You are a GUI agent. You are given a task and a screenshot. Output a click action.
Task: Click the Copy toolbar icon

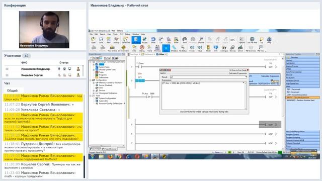tap(169, 40)
